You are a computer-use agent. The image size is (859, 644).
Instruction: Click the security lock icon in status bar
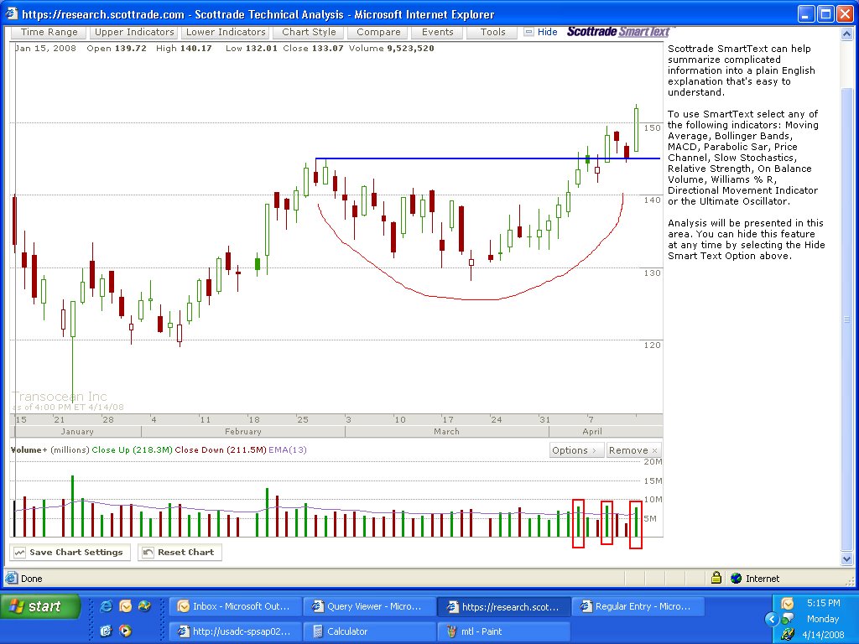[x=716, y=578]
